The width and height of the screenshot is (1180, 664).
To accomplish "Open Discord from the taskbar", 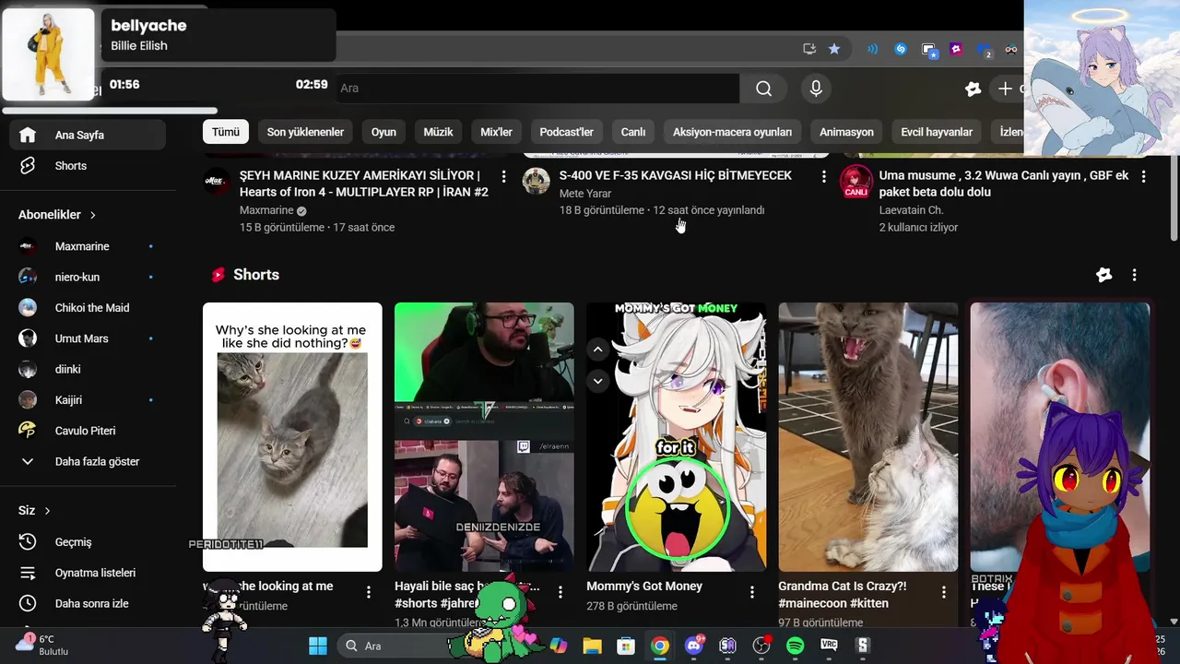I will click(693, 646).
